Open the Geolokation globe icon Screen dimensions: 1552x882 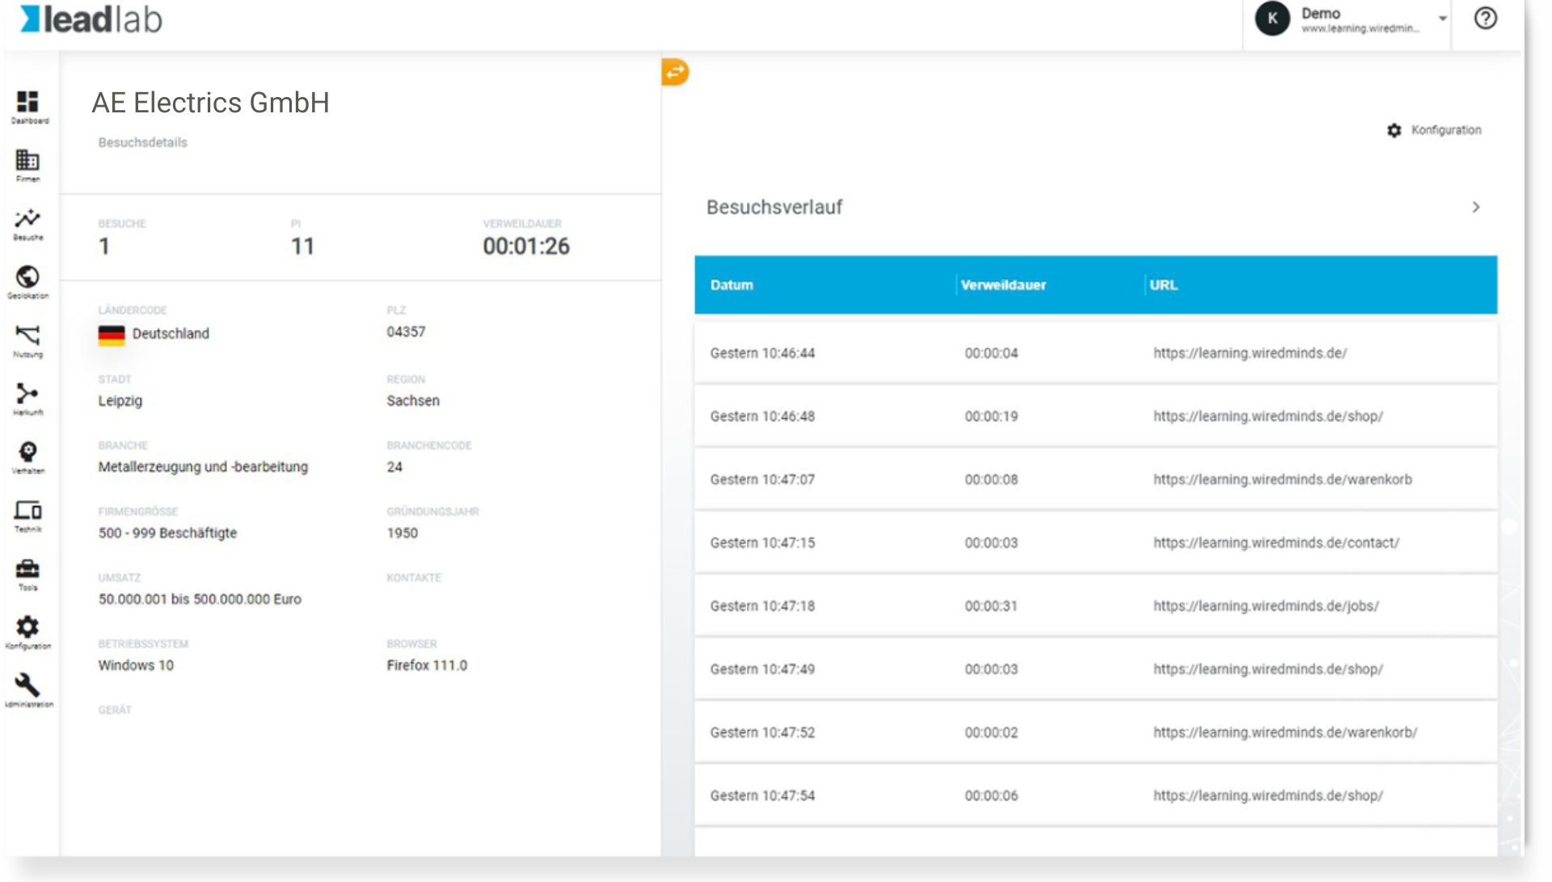click(28, 282)
